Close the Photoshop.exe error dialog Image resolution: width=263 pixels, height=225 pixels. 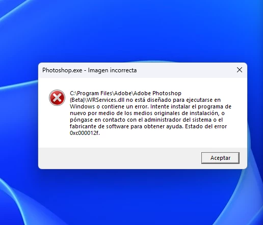pos(240,70)
